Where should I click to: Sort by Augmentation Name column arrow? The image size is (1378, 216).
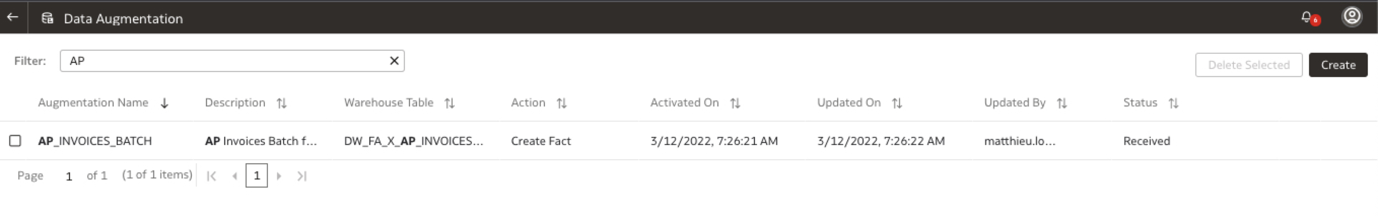165,103
